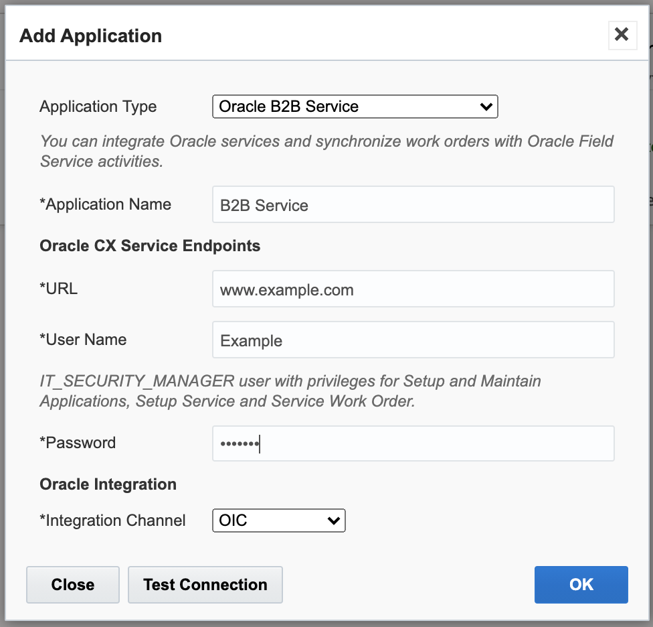Image resolution: width=653 pixels, height=627 pixels.
Task: Select the Password input field
Action: (x=413, y=443)
